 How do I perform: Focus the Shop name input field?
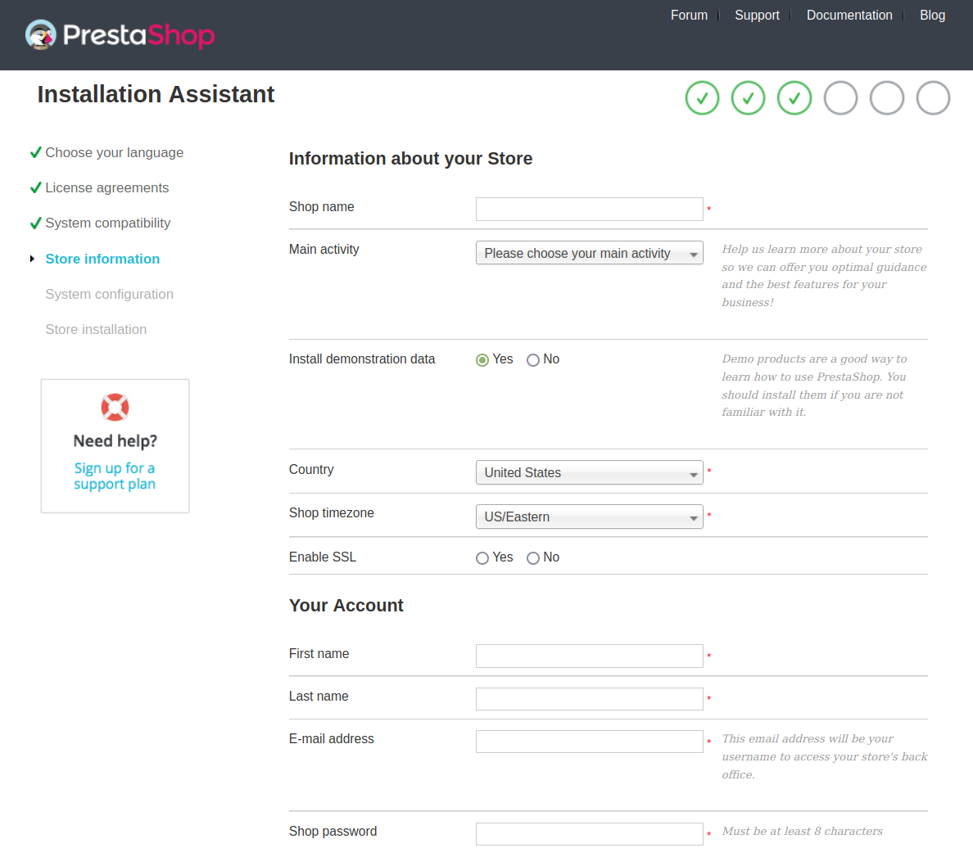589,210
